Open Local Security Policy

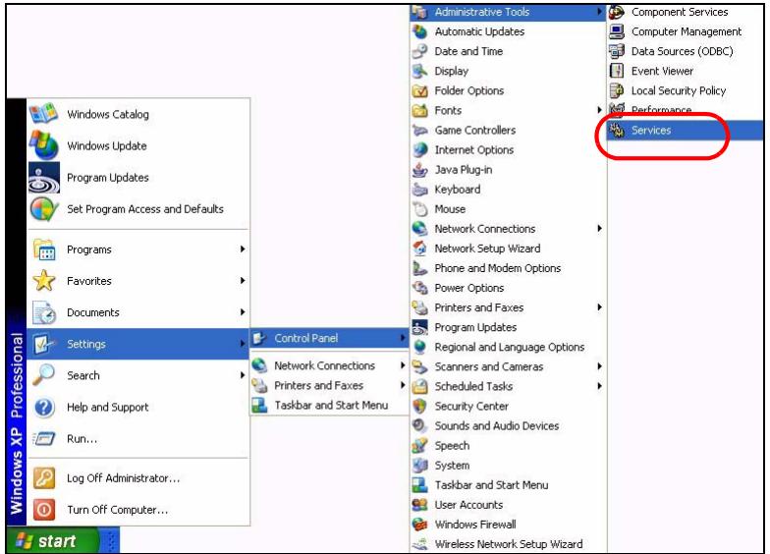tap(685, 90)
